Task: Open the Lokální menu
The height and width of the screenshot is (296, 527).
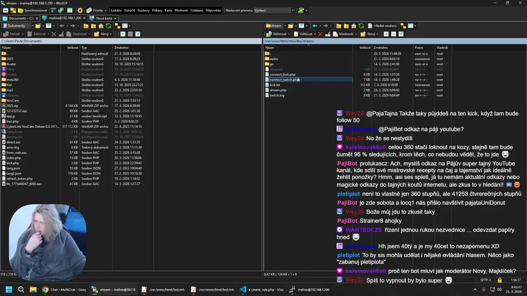Action: [x=117, y=10]
